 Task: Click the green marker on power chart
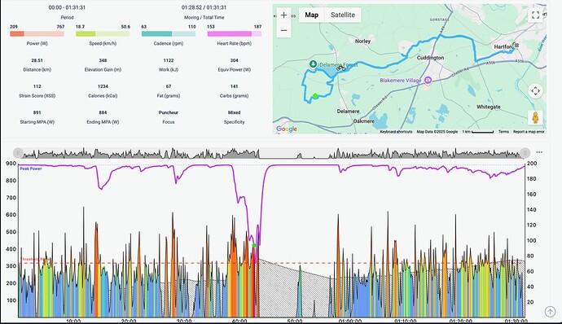(254, 246)
